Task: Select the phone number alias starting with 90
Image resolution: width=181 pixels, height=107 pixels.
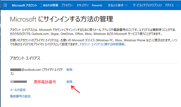Action: click(x=19, y=82)
